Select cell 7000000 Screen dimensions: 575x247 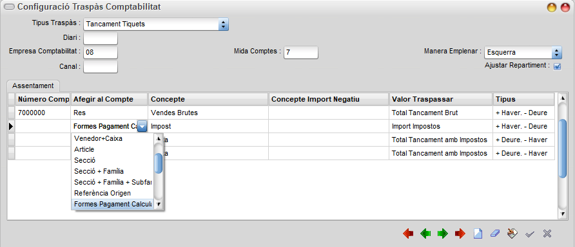point(43,113)
